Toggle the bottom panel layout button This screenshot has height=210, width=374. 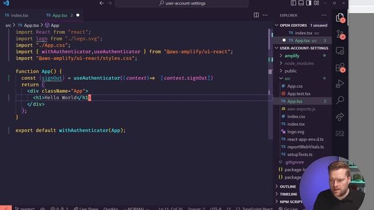click(x=301, y=3)
